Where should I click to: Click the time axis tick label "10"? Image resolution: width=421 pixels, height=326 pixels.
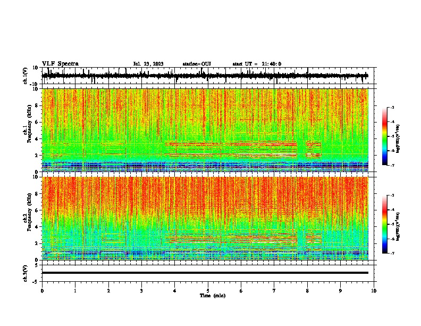coord(374,291)
